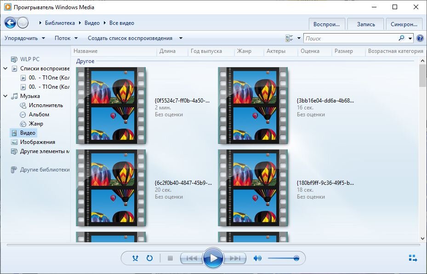Open the arrow before Видео breadcrumb

(x=80, y=23)
